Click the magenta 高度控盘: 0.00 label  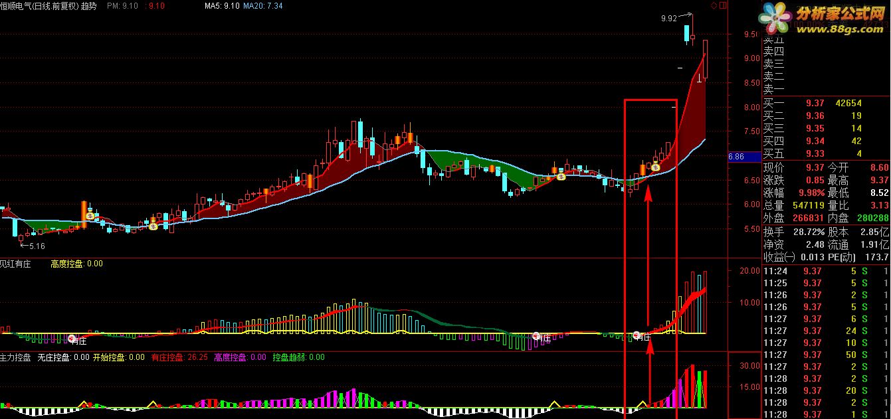point(240,357)
